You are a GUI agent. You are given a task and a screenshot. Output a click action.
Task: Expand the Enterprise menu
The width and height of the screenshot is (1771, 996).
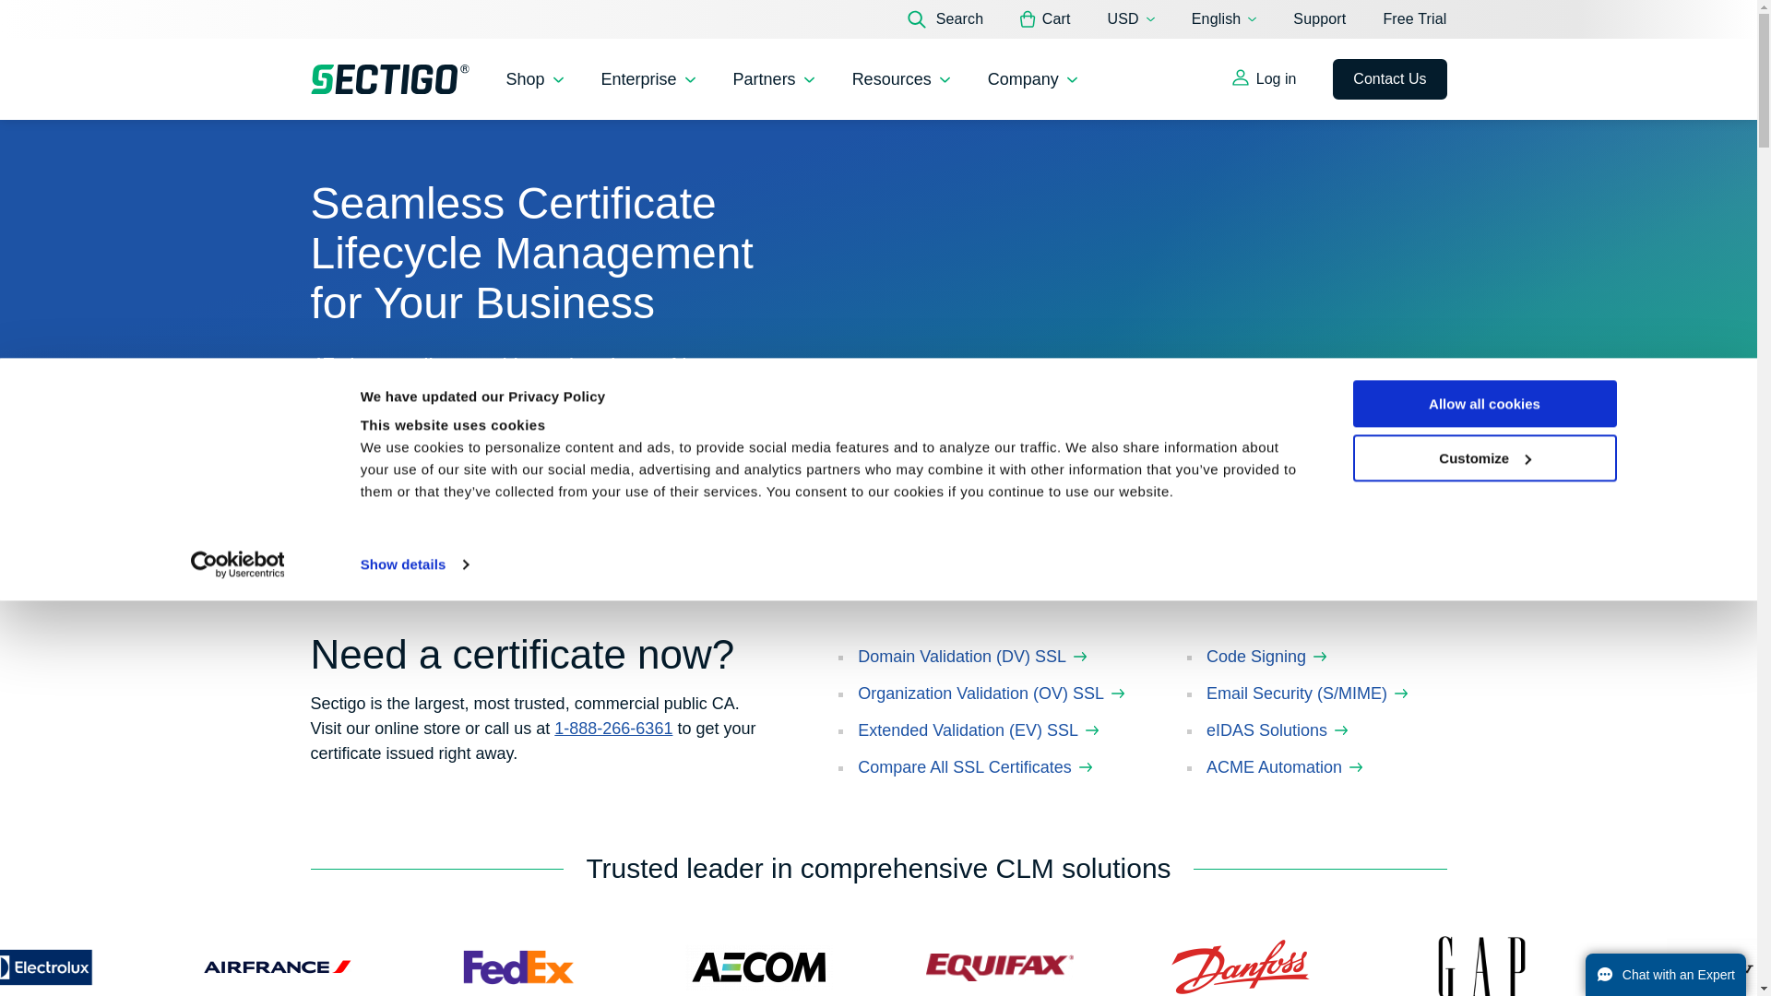point(648,79)
